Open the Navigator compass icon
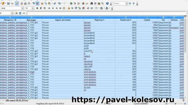 click(x=95, y=3)
